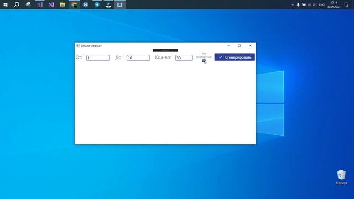This screenshot has width=354, height=199.
Task: Select the active app icon in the taskbar
Action: coord(120,4)
